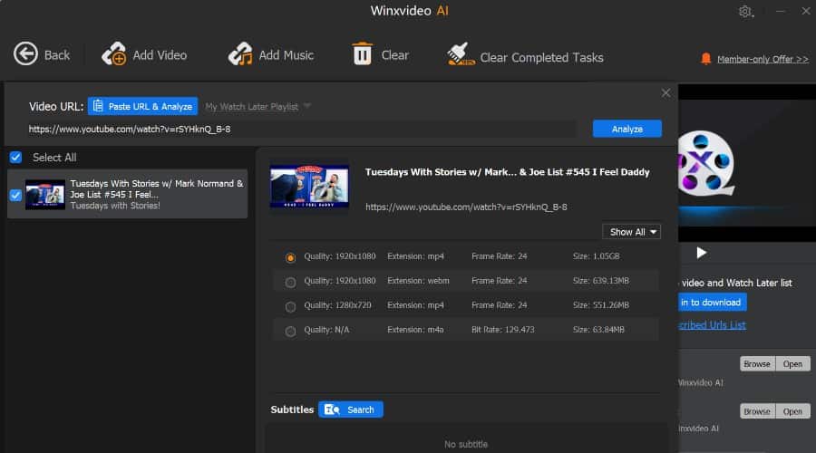Click the Back arrow icon
The image size is (816, 453).
tap(25, 53)
